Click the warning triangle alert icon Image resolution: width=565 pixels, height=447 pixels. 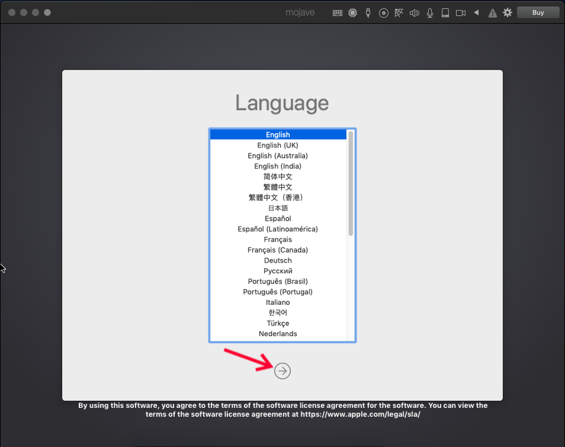coord(492,12)
